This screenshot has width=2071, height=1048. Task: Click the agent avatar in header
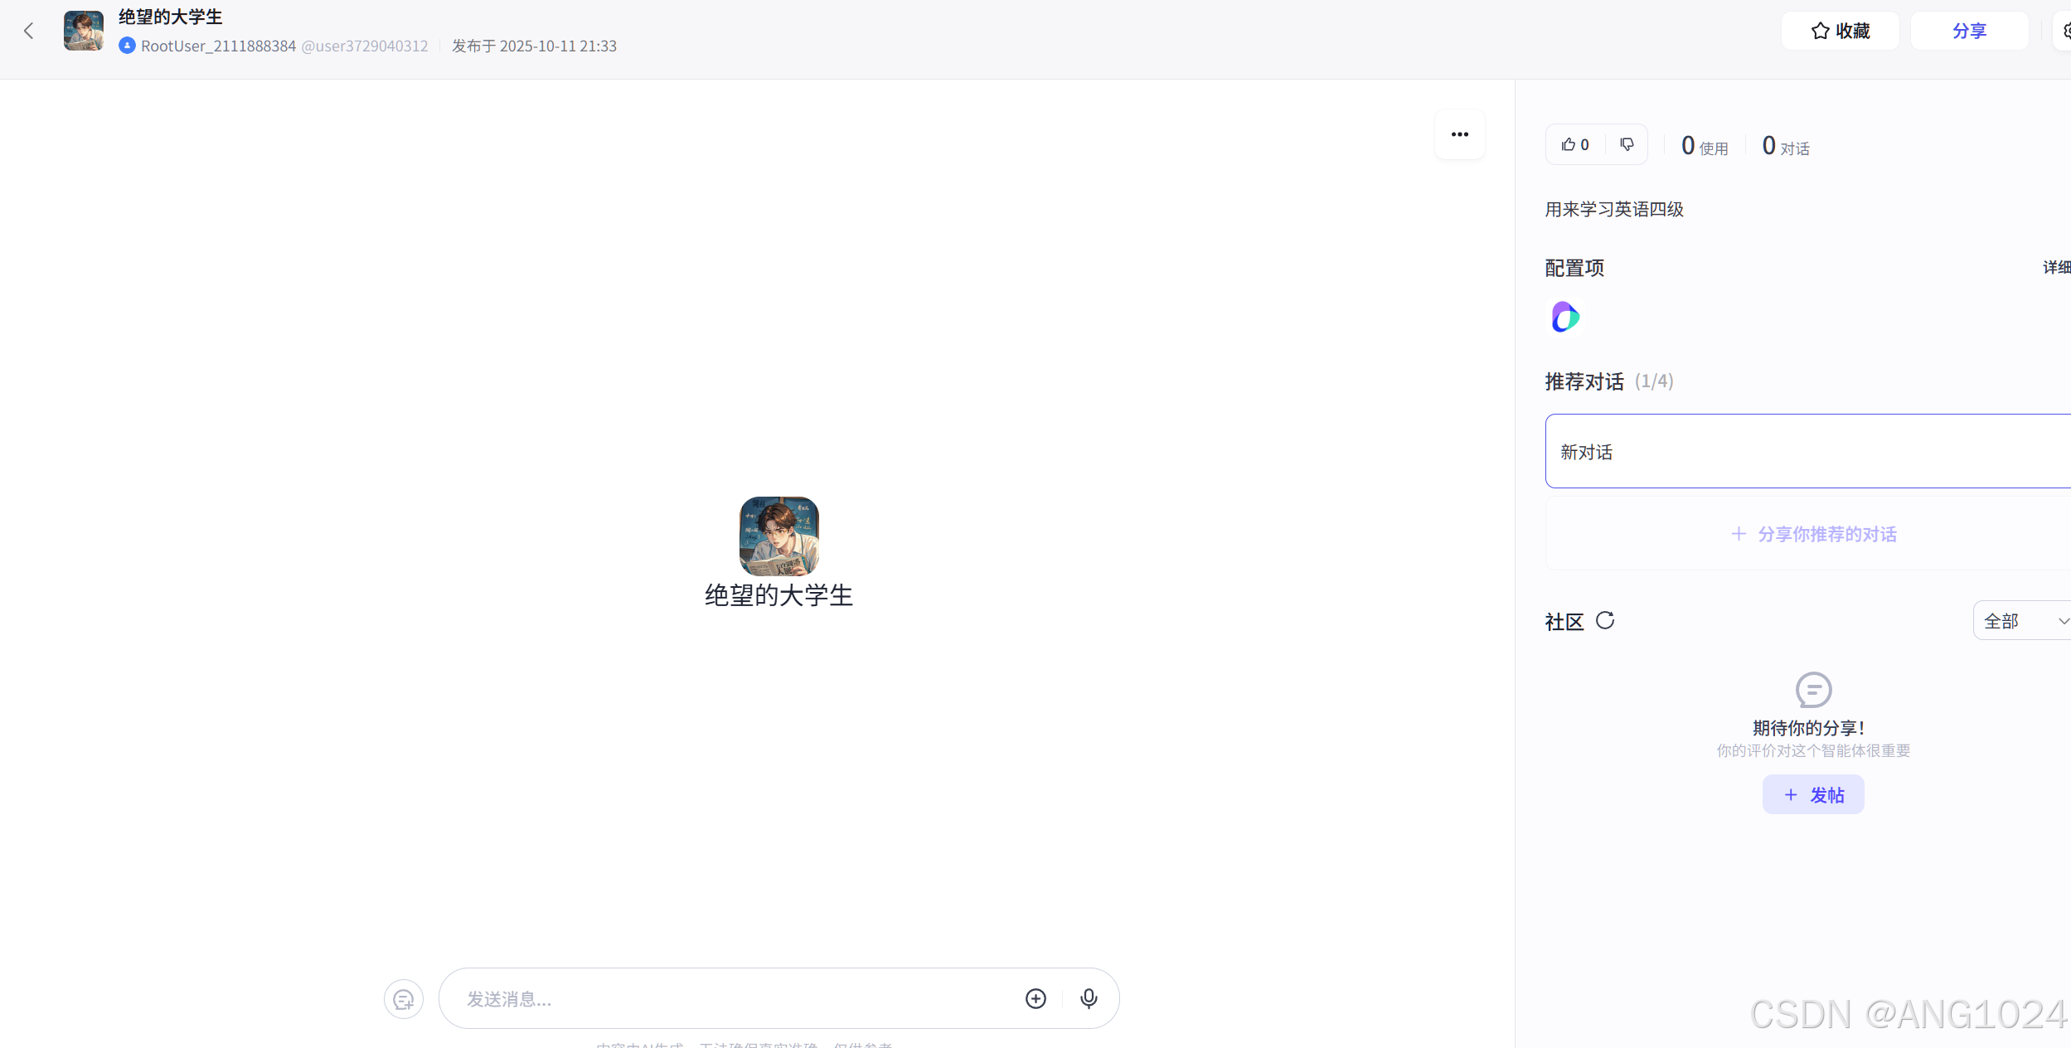(84, 32)
